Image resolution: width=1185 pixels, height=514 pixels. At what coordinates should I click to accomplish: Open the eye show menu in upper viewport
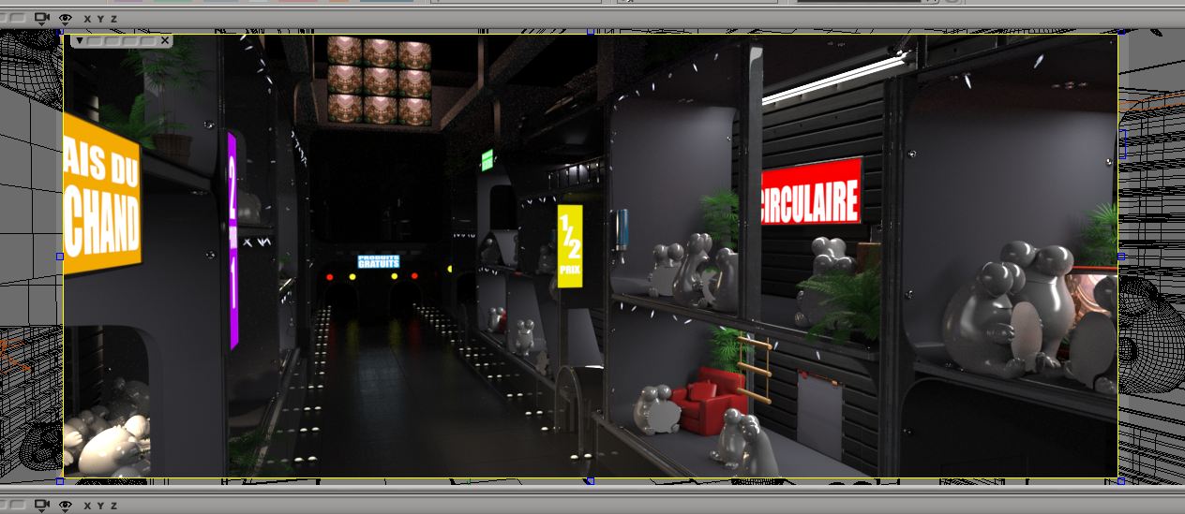click(x=66, y=18)
